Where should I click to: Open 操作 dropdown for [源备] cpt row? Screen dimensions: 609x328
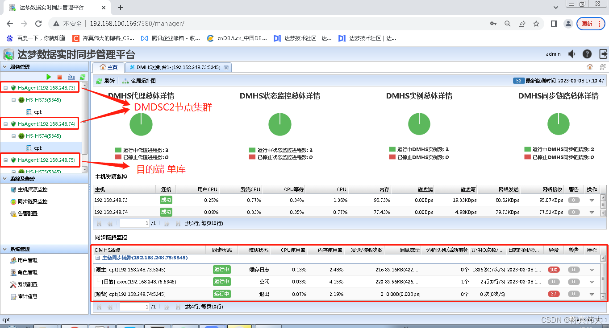point(592,294)
